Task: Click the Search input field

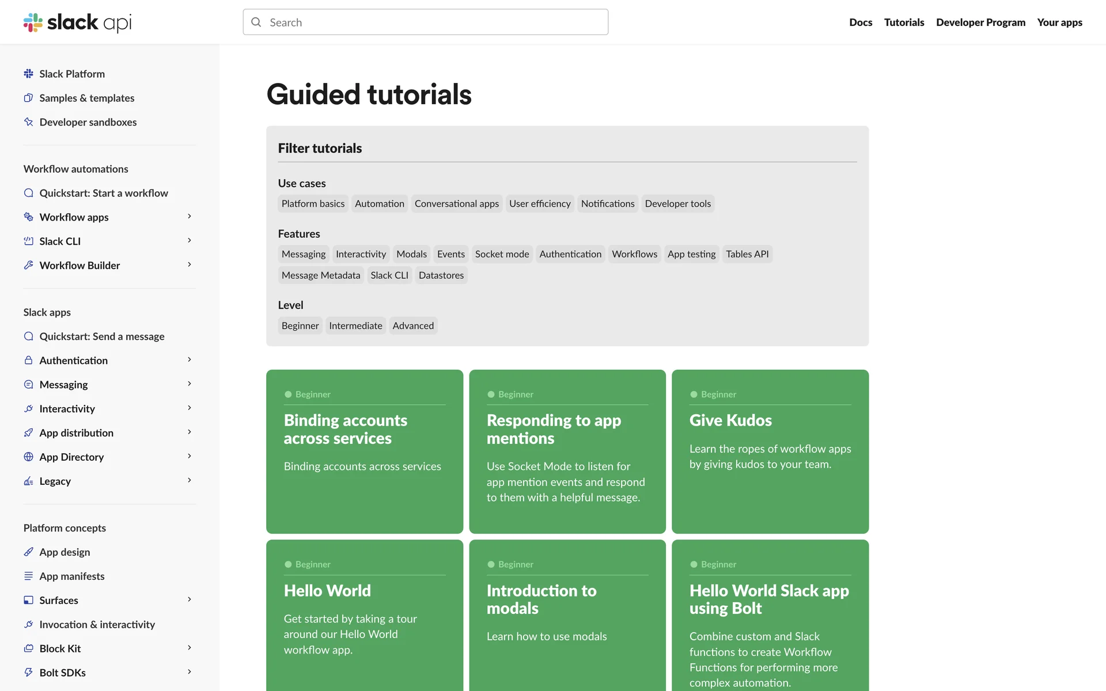Action: (426, 22)
